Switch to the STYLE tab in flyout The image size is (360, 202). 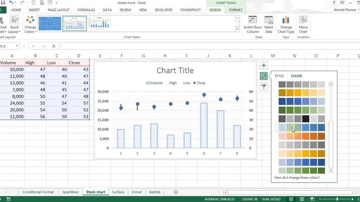[x=279, y=76]
